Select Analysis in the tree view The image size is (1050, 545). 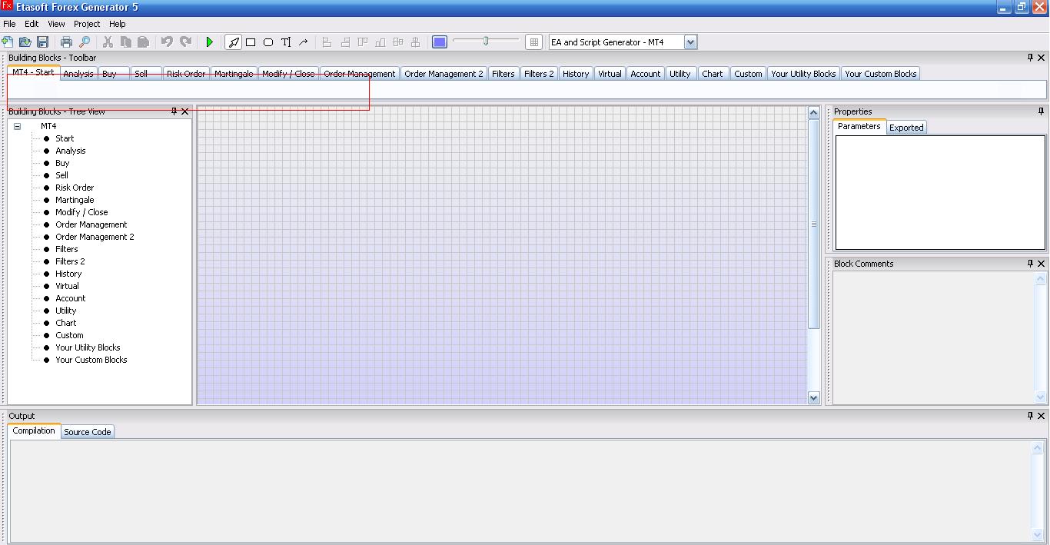[71, 151]
